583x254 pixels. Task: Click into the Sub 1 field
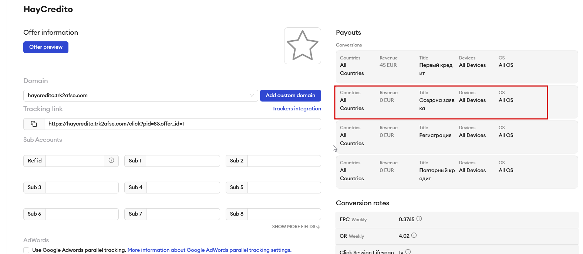[x=182, y=161]
